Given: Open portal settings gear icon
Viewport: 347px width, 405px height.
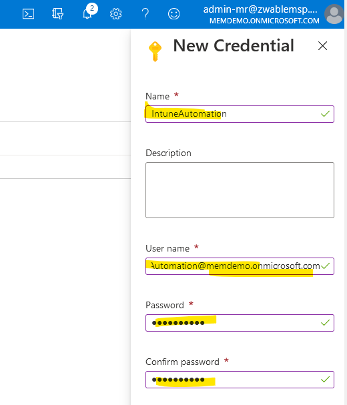Looking at the screenshot, I should (x=115, y=14).
